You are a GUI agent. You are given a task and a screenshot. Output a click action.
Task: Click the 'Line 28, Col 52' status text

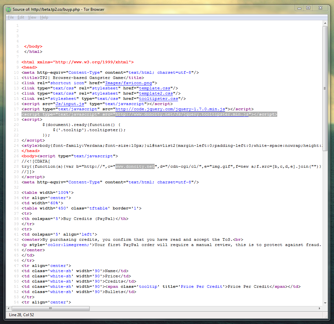(21, 315)
